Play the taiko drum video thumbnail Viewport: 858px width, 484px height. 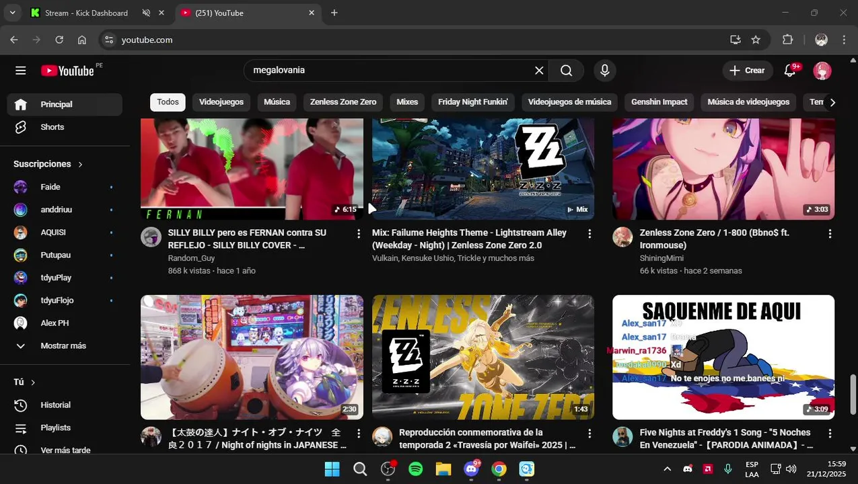(252, 357)
